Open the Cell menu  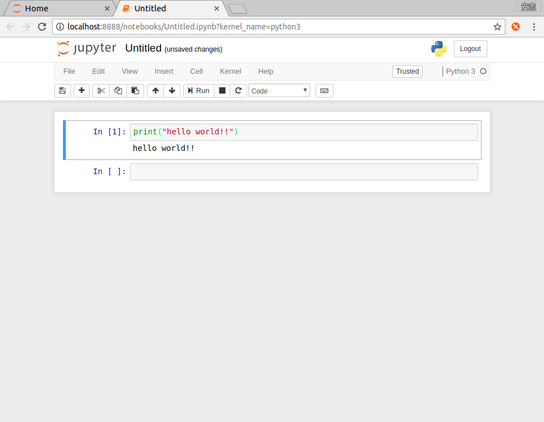point(196,71)
